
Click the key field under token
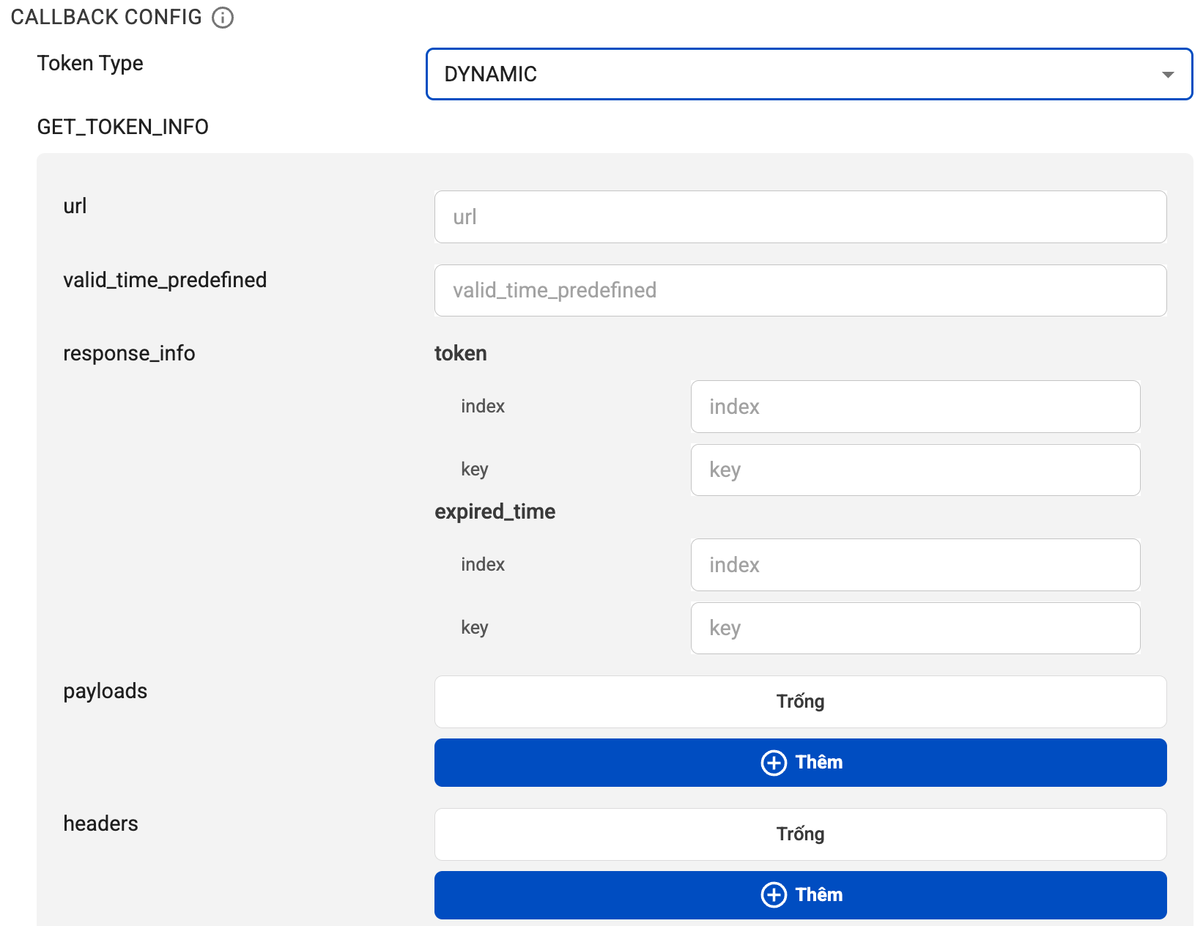(x=915, y=470)
